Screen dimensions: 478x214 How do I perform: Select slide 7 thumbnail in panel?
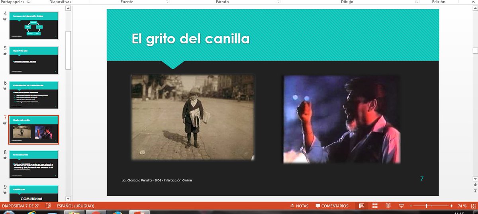coord(34,130)
